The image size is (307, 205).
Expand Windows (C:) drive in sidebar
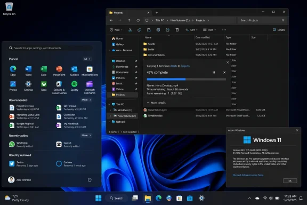110,110
